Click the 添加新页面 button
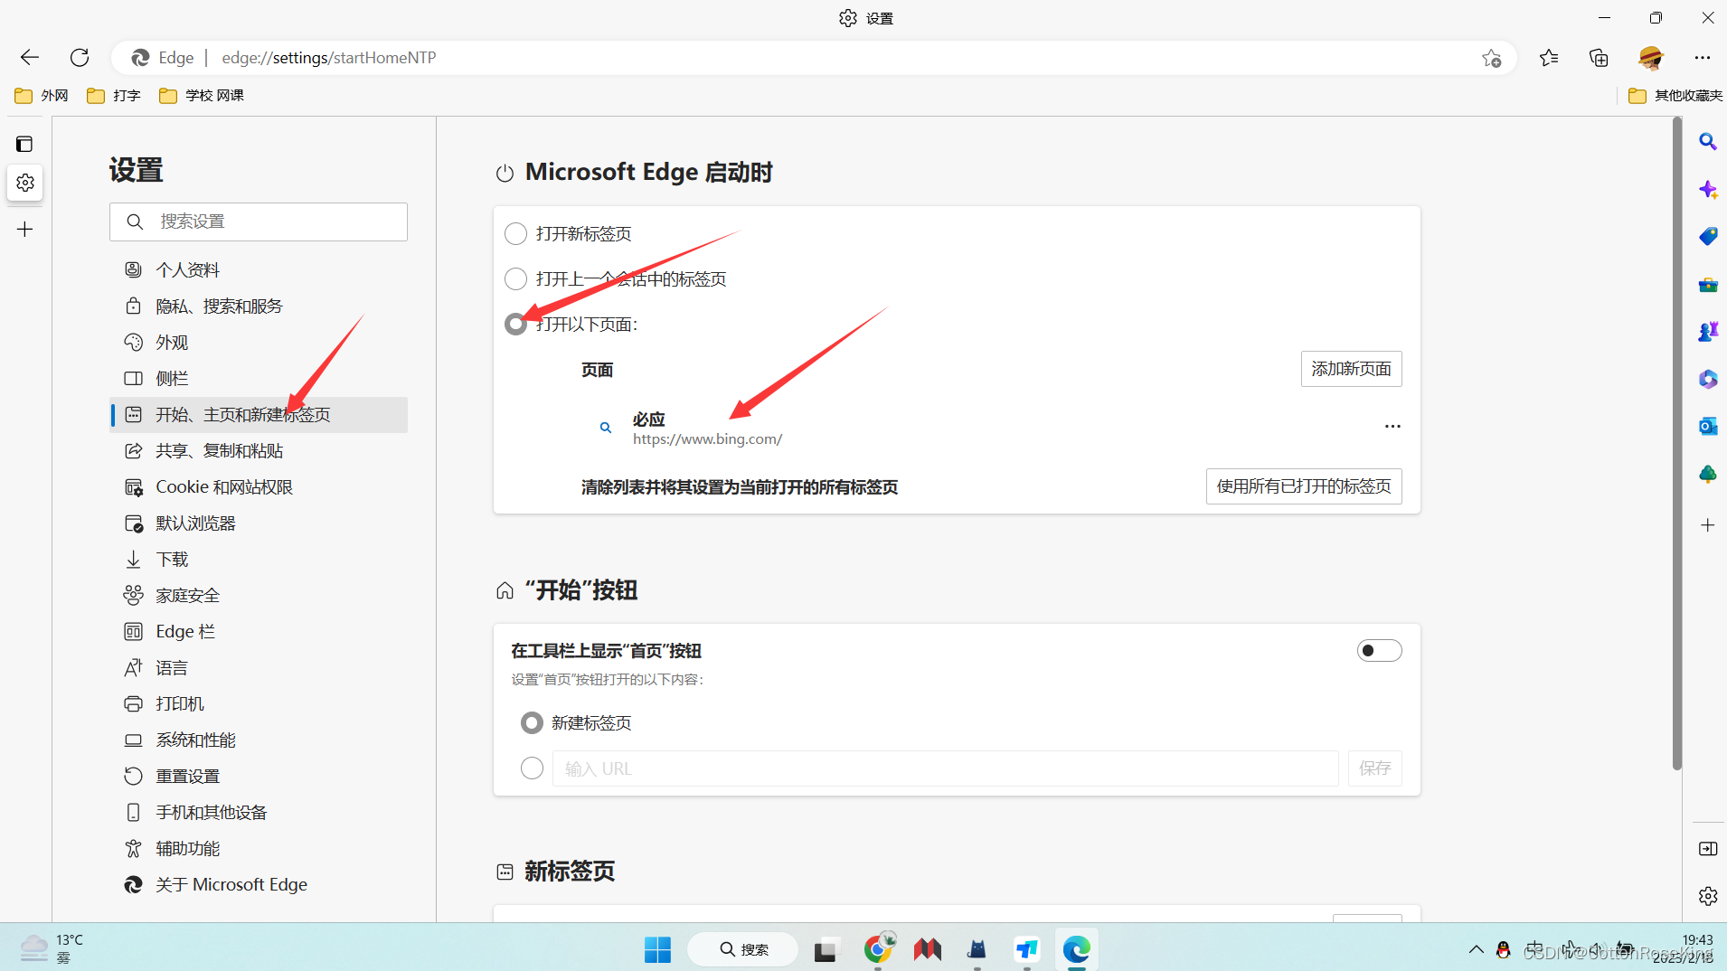1727x971 pixels. pyautogui.click(x=1351, y=369)
